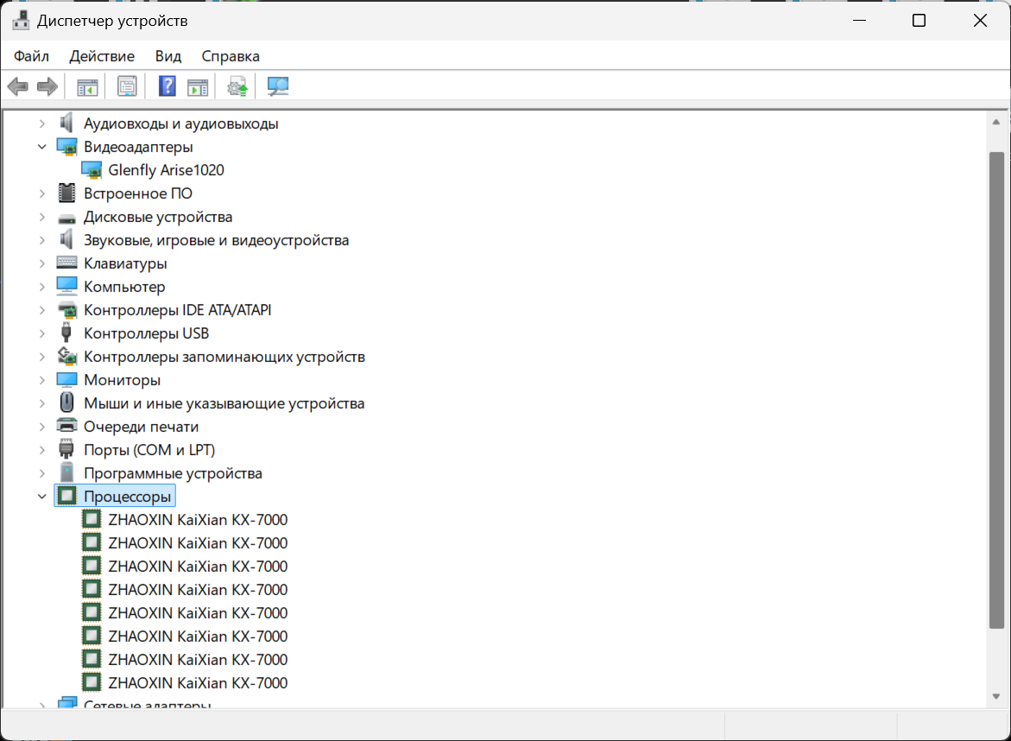Expand the Дисковые устройства node
Viewport: 1011px width, 741px height.
(42, 217)
